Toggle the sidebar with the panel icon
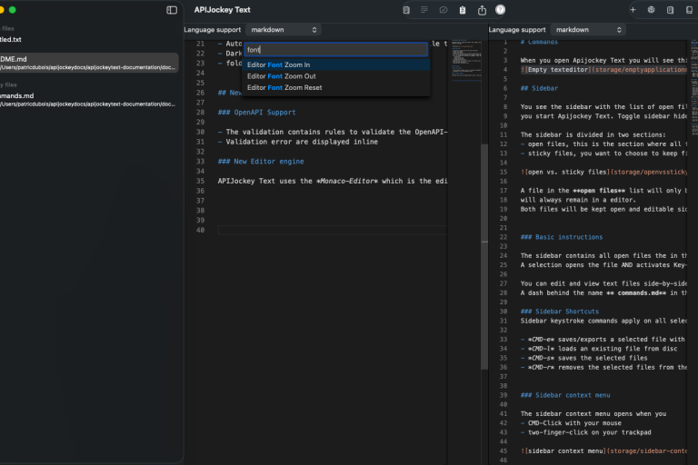Image resolution: width=698 pixels, height=465 pixels. pyautogui.click(x=172, y=10)
